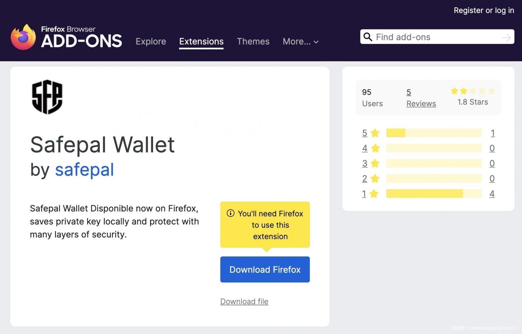Click Register or log in
This screenshot has height=334, width=522.
click(x=484, y=10)
